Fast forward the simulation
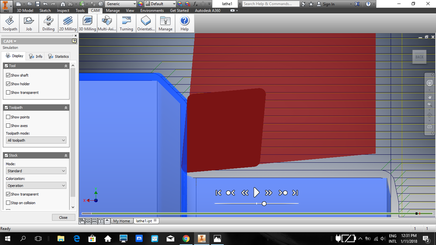 click(268, 193)
